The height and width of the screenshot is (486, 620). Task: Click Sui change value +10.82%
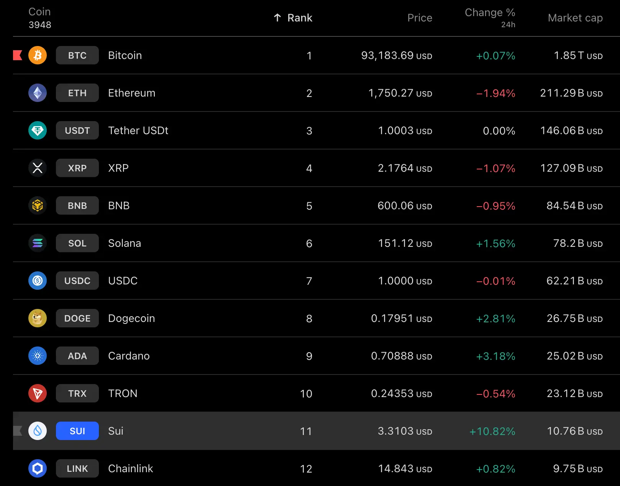click(x=492, y=431)
